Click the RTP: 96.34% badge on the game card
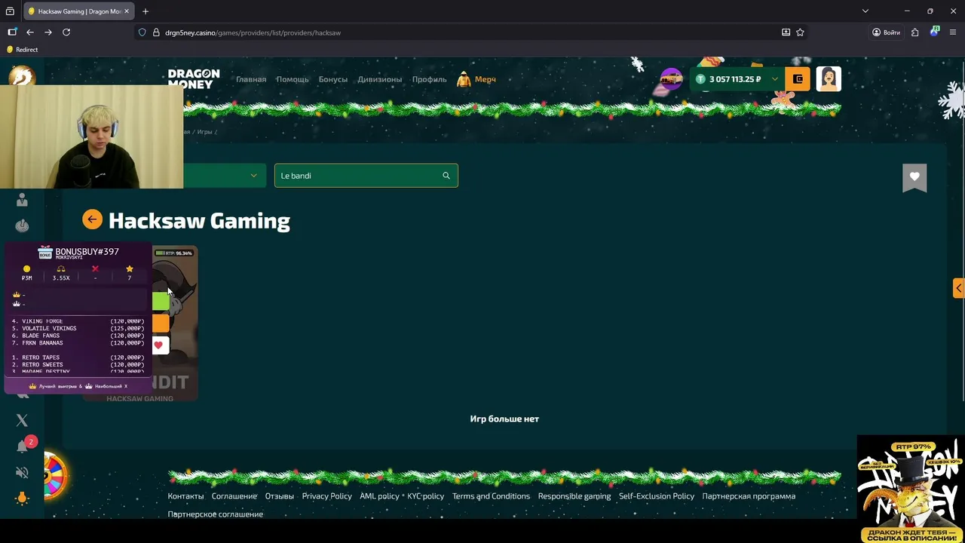The height and width of the screenshot is (543, 965). pos(174,253)
